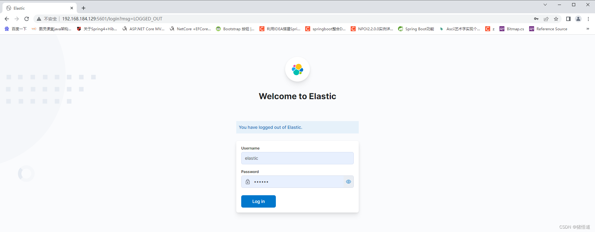Screen dimensions: 595x232
Task: Maximize the browser window
Action: (x=574, y=5)
